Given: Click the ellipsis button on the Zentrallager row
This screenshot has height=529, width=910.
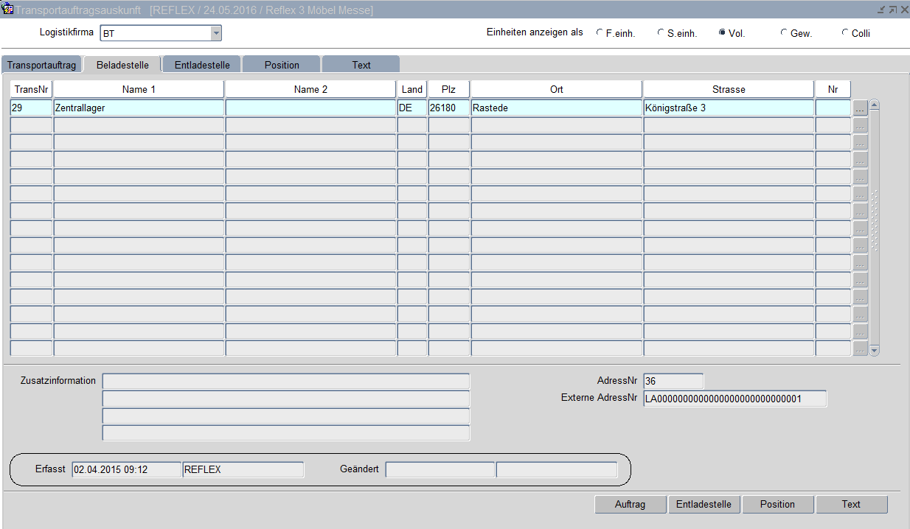Looking at the screenshot, I should [x=860, y=108].
